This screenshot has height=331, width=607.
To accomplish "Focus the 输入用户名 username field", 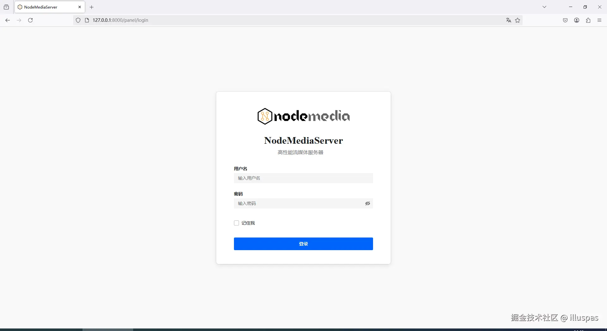I will pos(303,178).
